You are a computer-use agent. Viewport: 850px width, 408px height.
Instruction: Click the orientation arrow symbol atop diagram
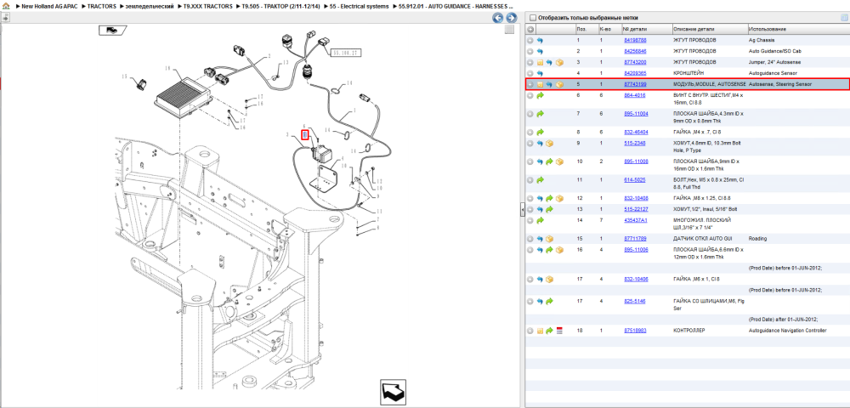112,30
